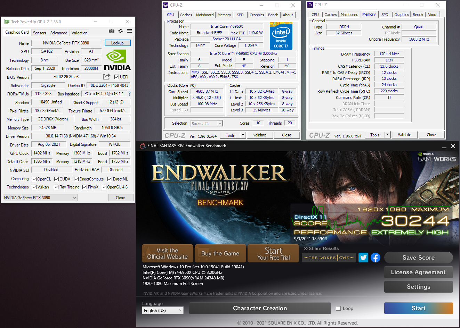Click the Socket #1 selection box

click(207, 124)
